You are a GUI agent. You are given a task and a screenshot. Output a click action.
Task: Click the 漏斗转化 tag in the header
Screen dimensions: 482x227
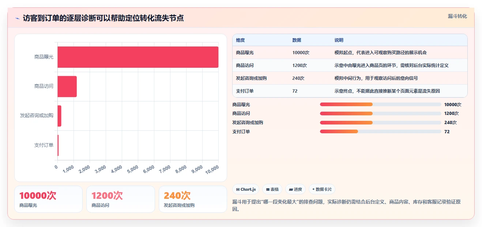[x=457, y=16]
